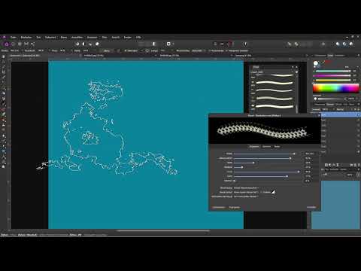This screenshot has height=271, width=361.
Task: Switch to the Tone Mapping persona icon
Action: pyautogui.click(x=26, y=44)
